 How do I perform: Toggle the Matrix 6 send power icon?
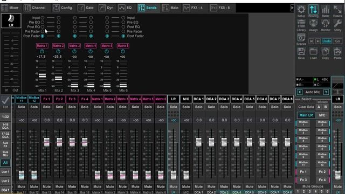123,51
